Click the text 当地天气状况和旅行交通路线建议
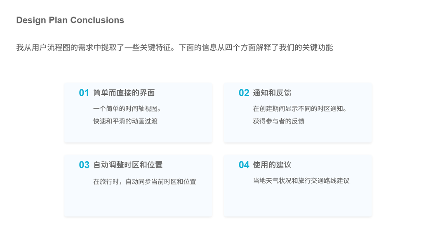The height and width of the screenshot is (247, 440). coord(301,181)
